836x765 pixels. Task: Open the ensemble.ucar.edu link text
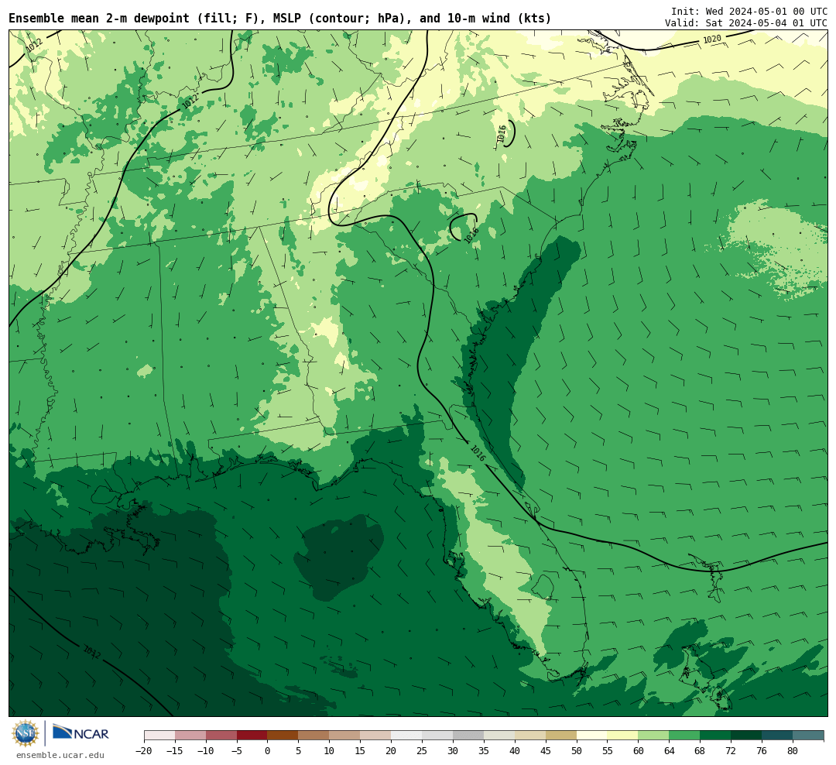[x=60, y=755]
